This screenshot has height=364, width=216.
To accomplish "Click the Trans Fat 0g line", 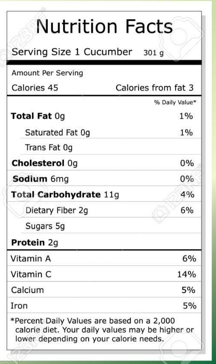I will [111, 148].
